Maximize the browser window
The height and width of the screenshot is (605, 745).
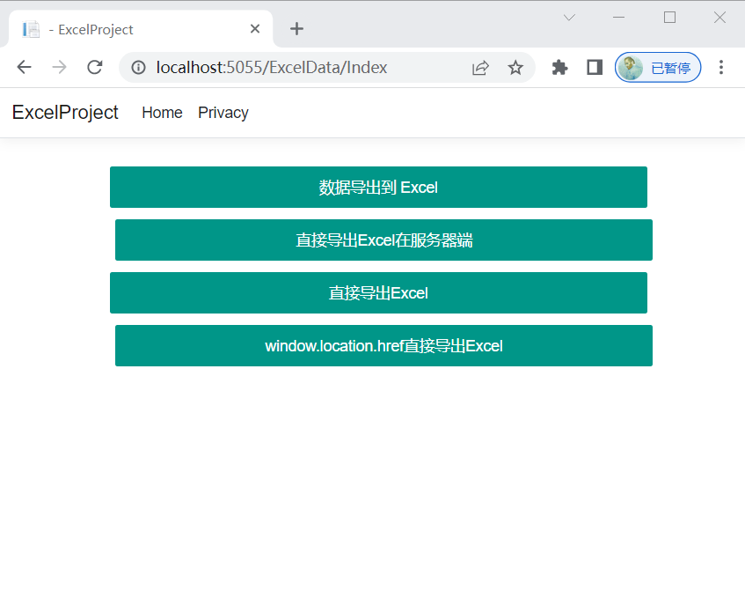(x=669, y=18)
